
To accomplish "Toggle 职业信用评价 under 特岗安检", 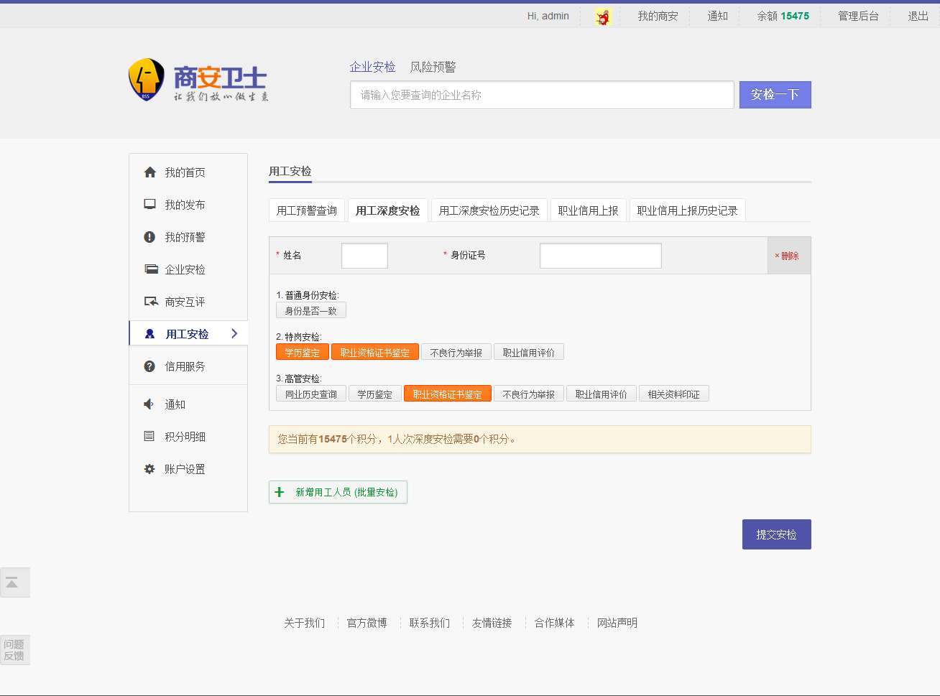I will 529,352.
